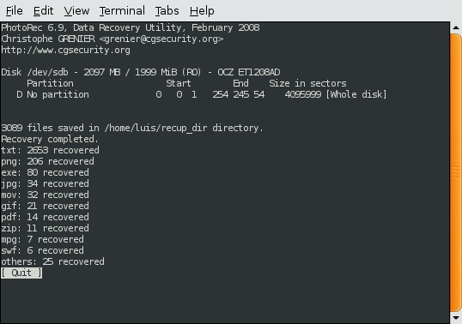Click the Disk /dev/sdb info line
The image size is (462, 324).
[141, 72]
